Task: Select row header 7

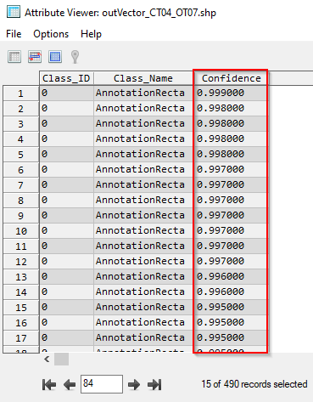Action: click(21, 185)
